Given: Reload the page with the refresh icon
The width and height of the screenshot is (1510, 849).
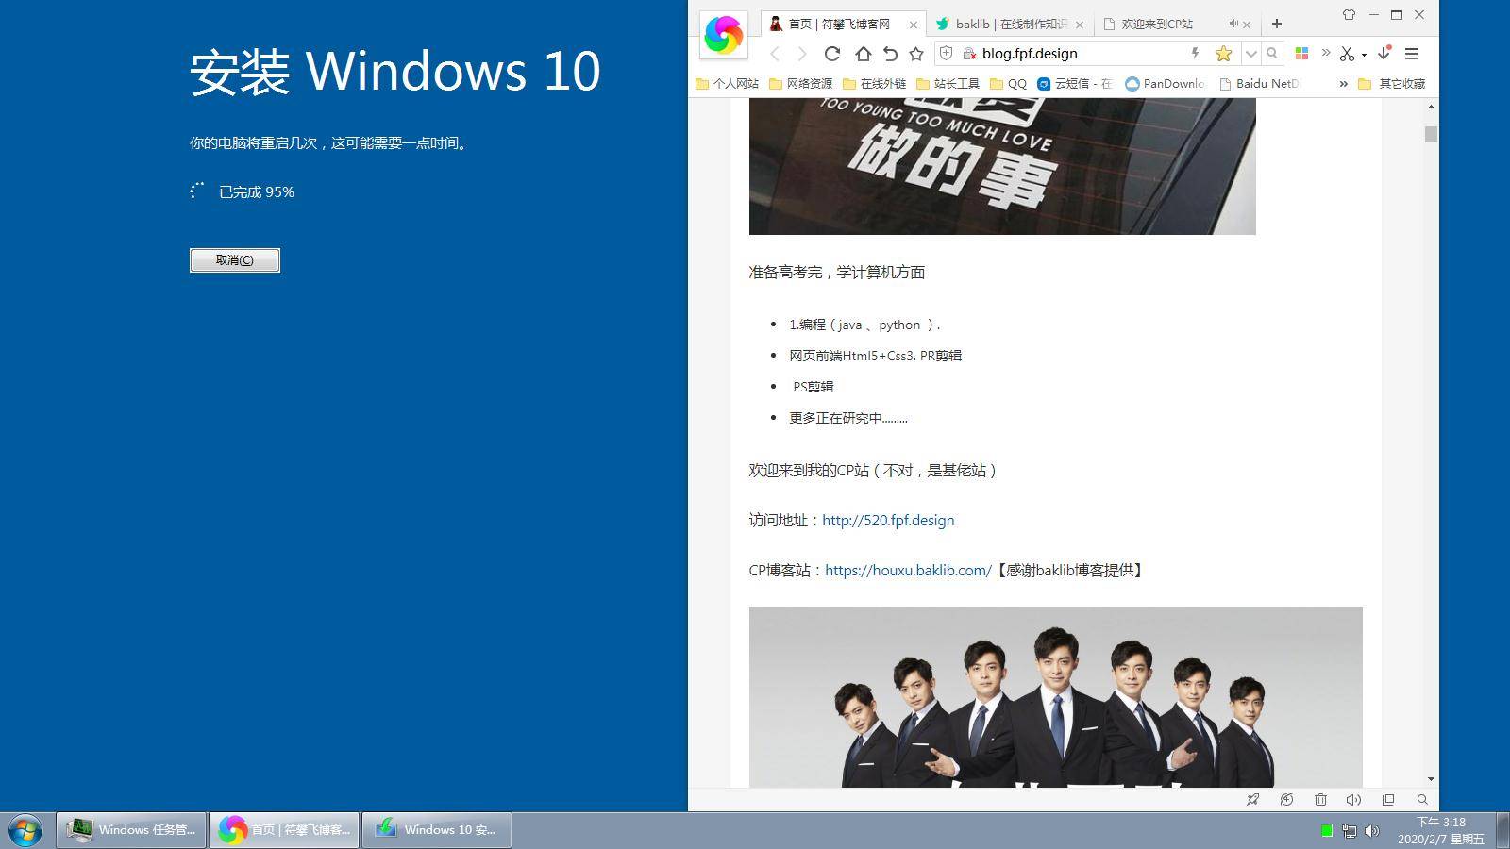Looking at the screenshot, I should [x=831, y=54].
